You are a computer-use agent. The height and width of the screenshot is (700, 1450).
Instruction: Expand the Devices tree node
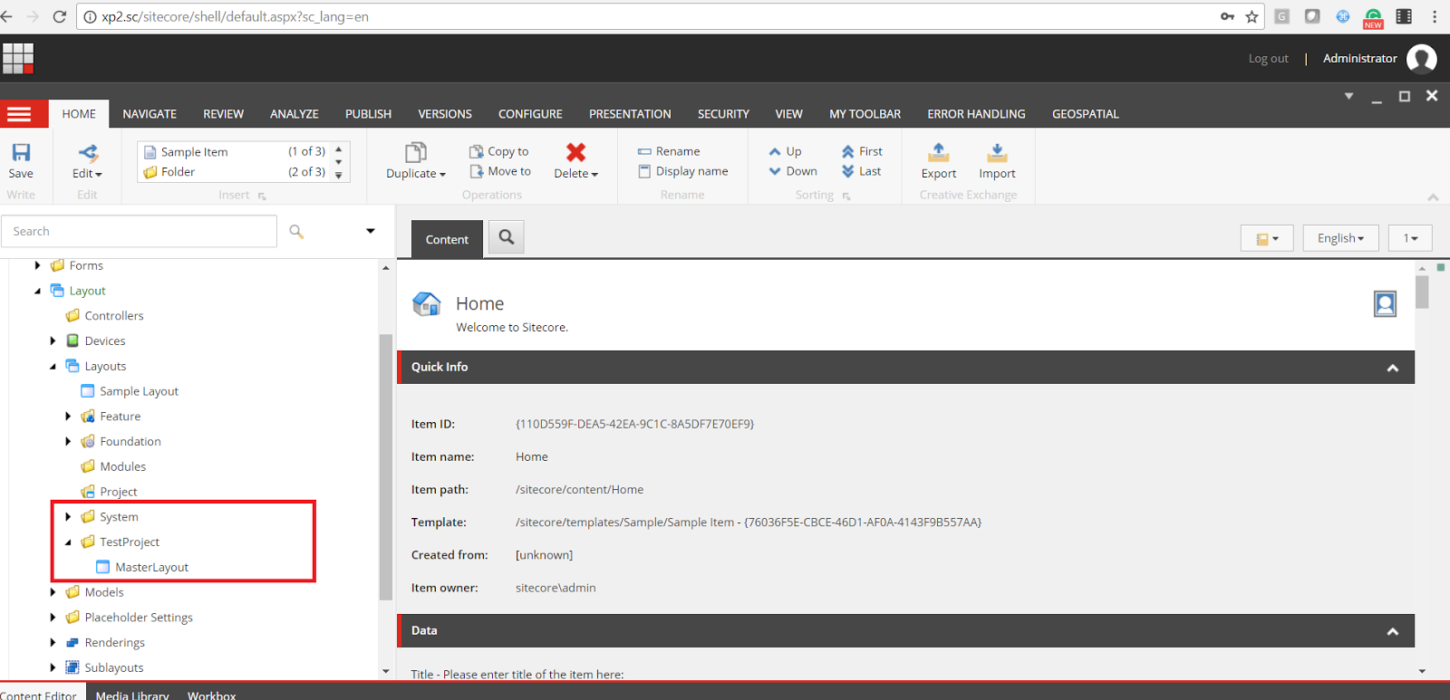click(x=53, y=341)
